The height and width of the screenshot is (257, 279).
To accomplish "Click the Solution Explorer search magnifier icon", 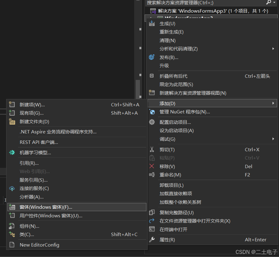I will click(268, 2).
